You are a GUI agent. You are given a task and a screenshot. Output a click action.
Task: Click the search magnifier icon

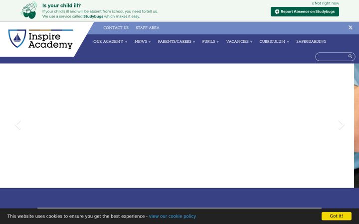coord(350,56)
